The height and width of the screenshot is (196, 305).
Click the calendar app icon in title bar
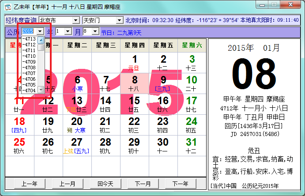point(8,7)
